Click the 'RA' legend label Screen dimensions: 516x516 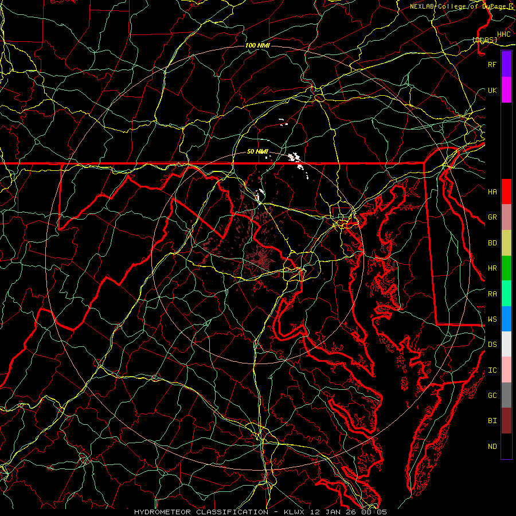pos(492,294)
